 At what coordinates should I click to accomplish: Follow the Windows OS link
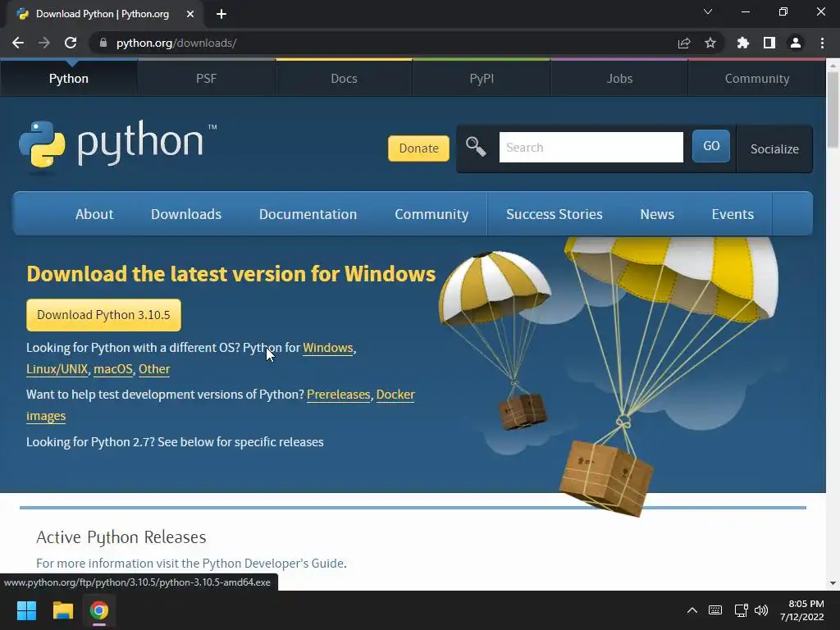tap(328, 348)
